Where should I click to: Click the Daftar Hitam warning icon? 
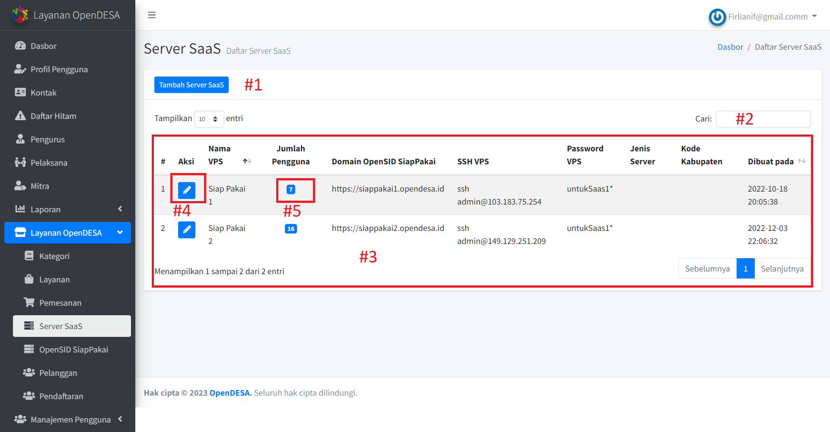pyautogui.click(x=20, y=116)
